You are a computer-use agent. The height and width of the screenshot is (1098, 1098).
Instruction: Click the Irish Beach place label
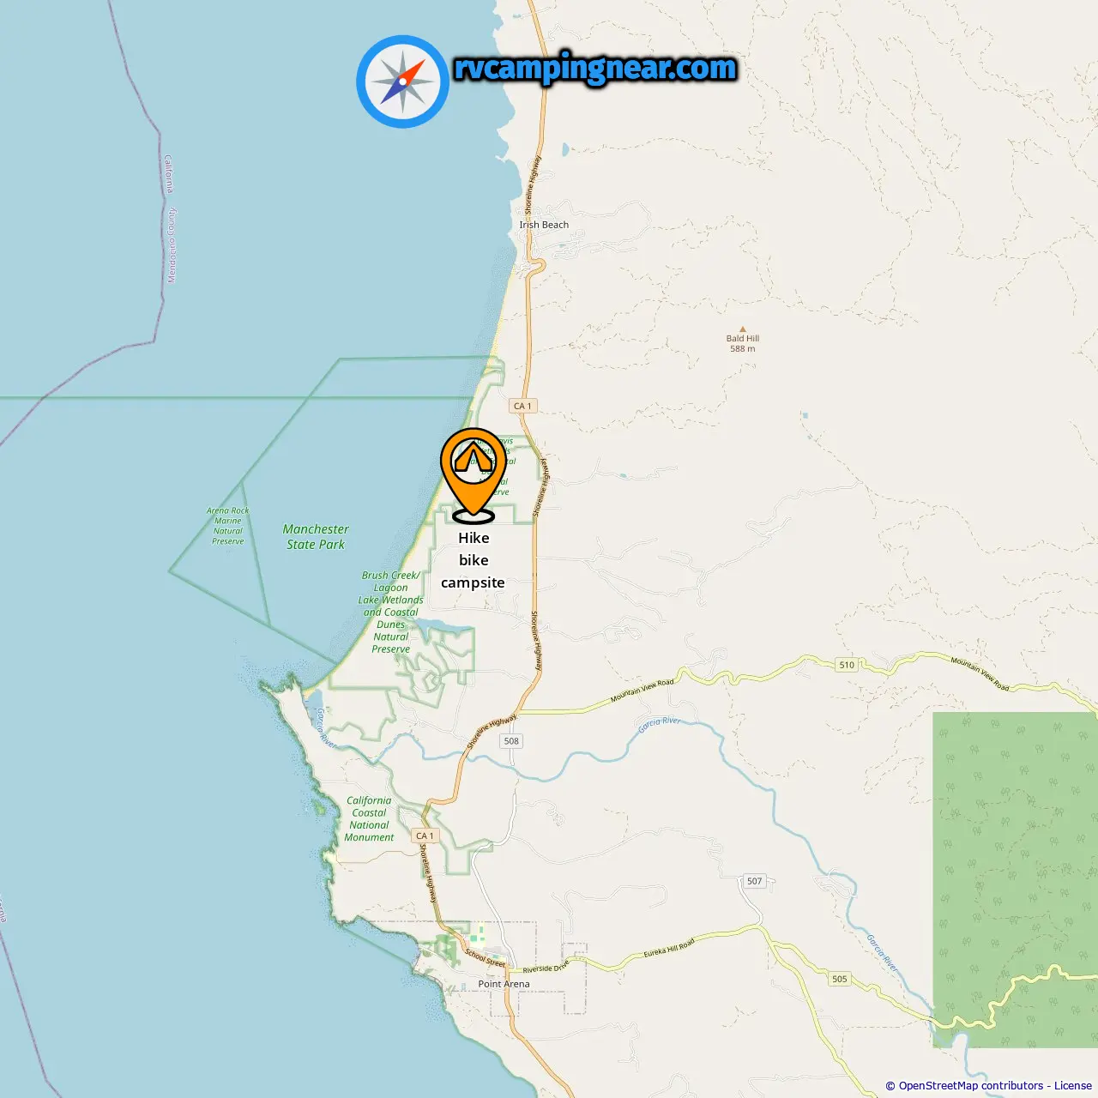point(544,225)
